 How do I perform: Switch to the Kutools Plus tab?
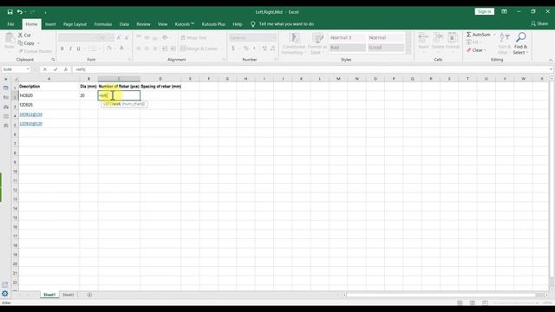(x=213, y=24)
